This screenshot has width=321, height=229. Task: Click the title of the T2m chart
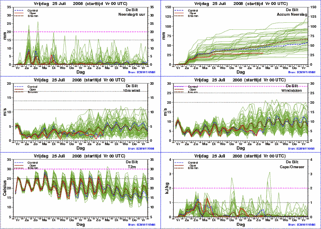click(x=80, y=156)
